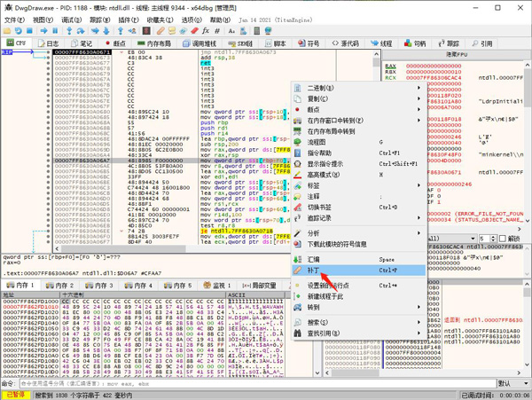Switch to the 句柄 tab
Screen dimensions: 532x400
(415, 43)
